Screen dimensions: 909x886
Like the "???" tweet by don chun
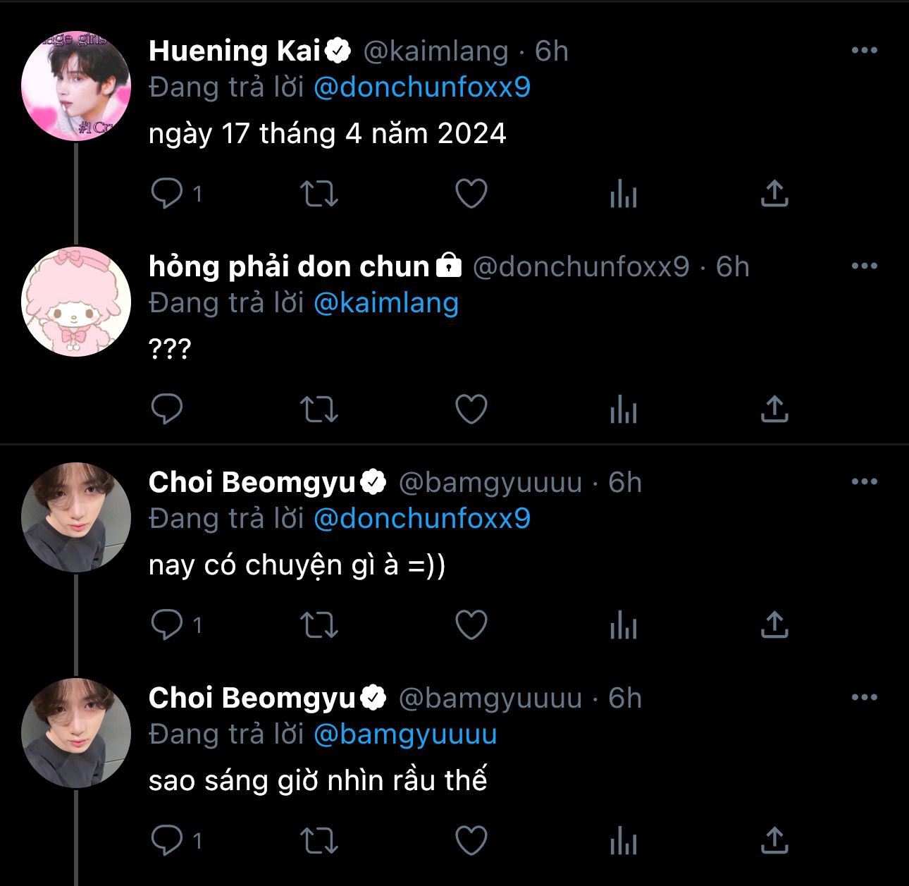coord(471,409)
